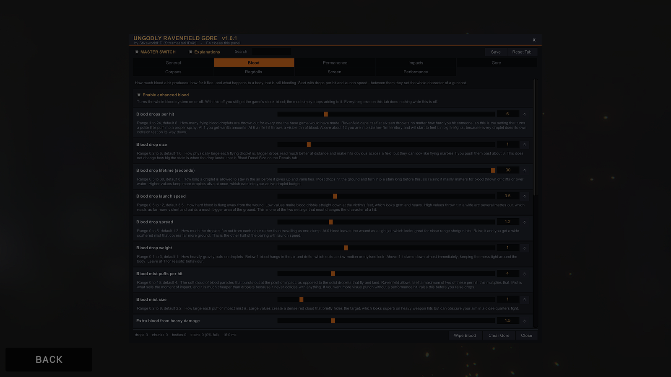Reset Blood drop weight to default

click(524, 248)
